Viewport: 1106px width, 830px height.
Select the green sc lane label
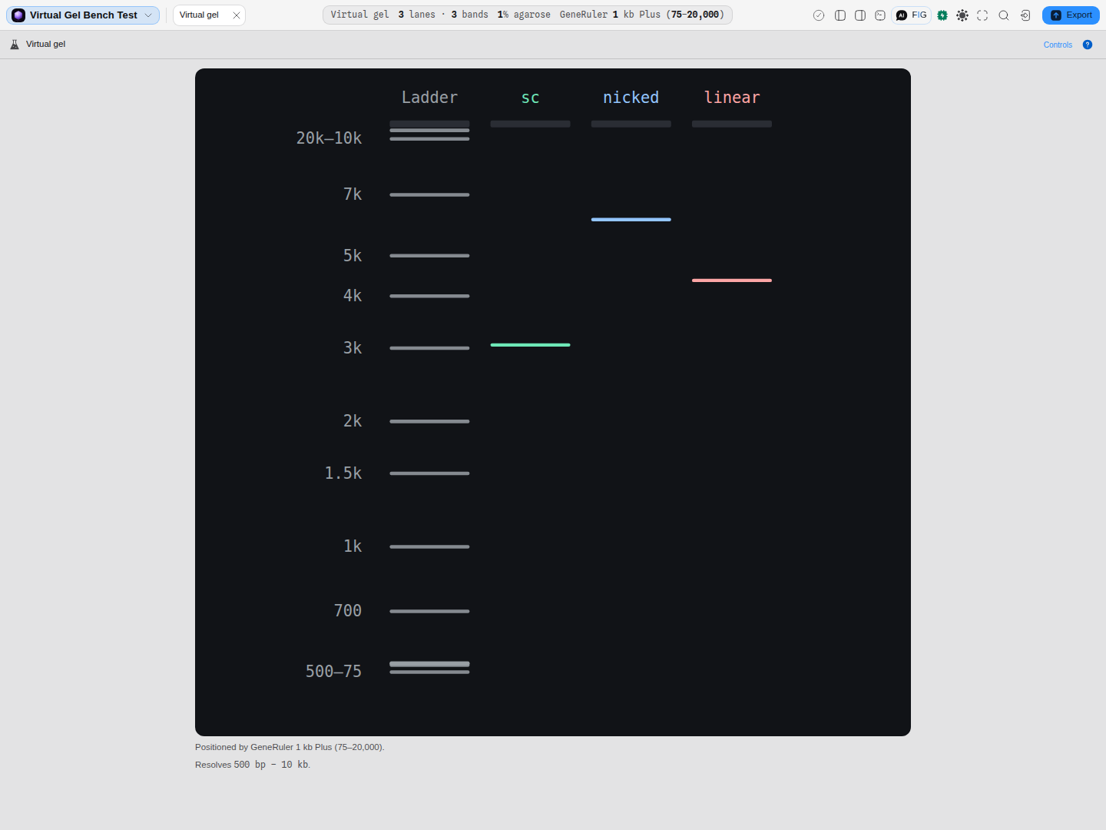[530, 98]
